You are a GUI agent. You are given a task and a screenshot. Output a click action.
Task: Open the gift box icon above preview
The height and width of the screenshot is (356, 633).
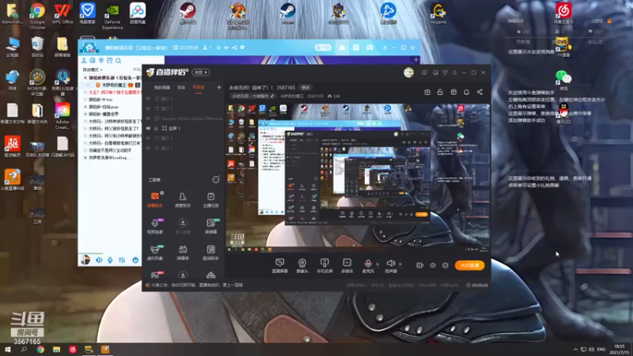(x=427, y=92)
